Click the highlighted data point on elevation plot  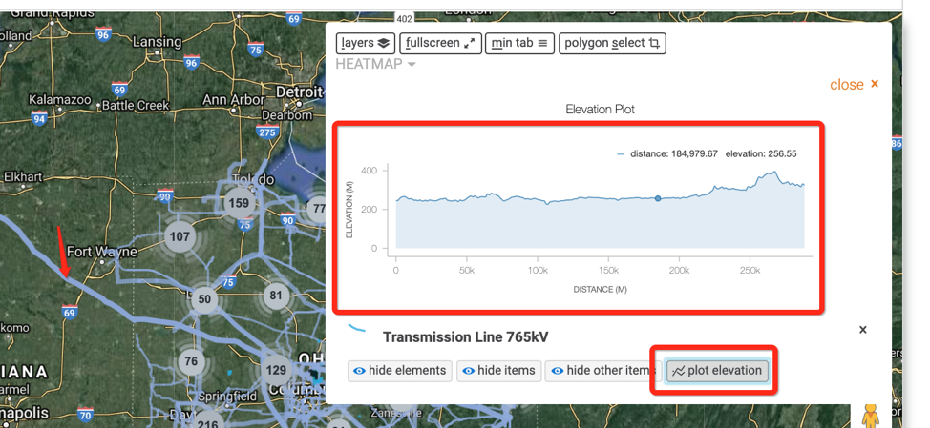click(658, 198)
